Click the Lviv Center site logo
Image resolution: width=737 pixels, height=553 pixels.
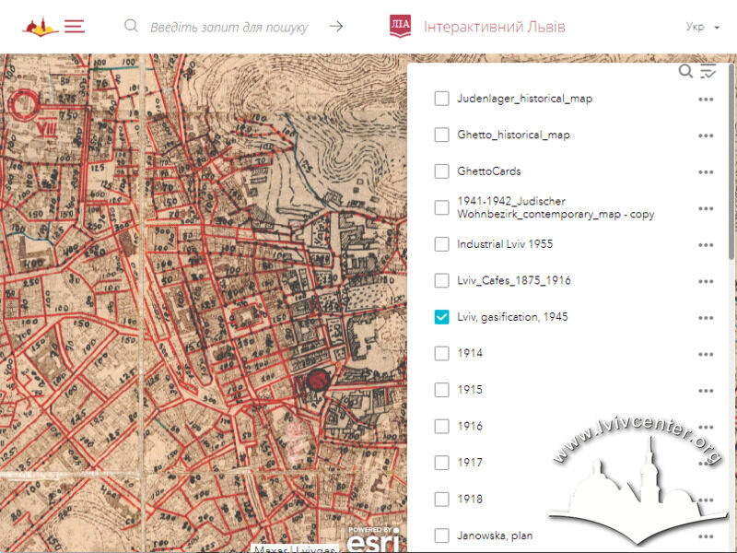tap(41, 27)
